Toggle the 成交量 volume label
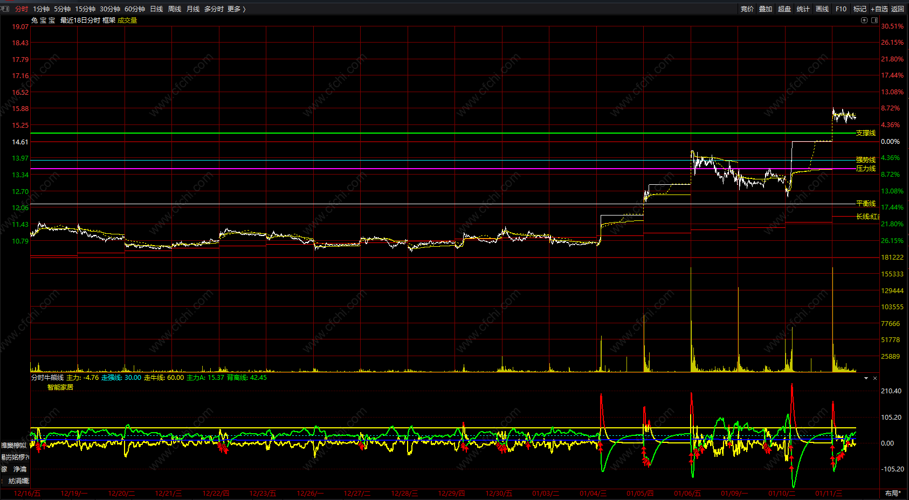 (x=127, y=20)
